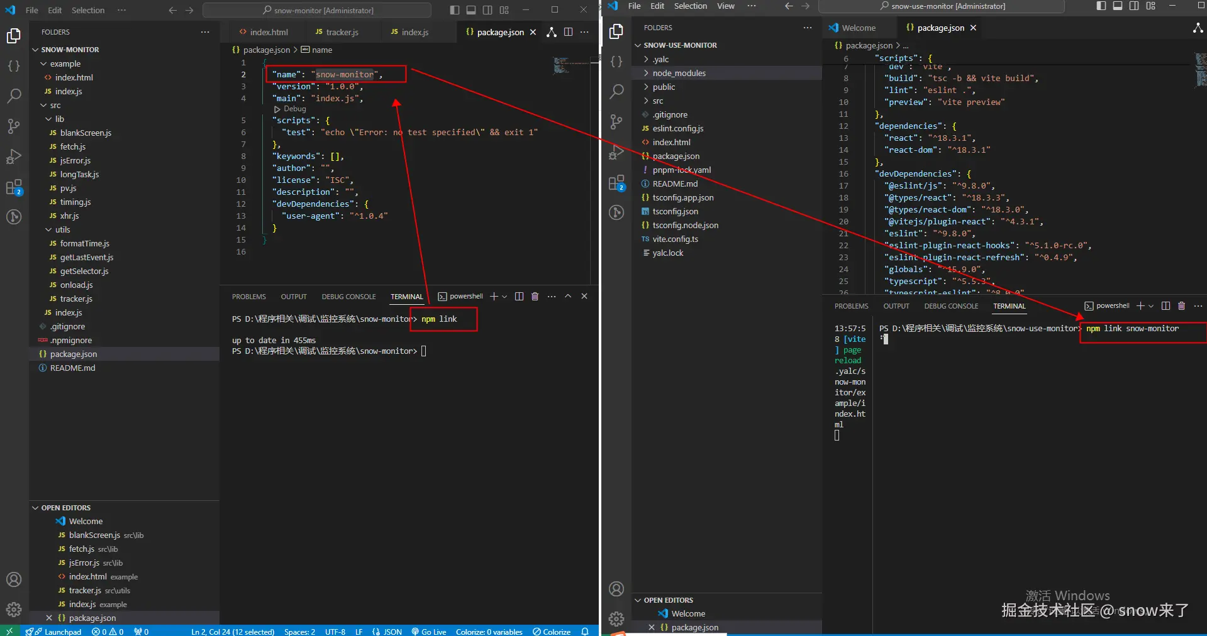Split terminal in snow-use-monitor panel
This screenshot has height=636, width=1207.
(x=1165, y=306)
